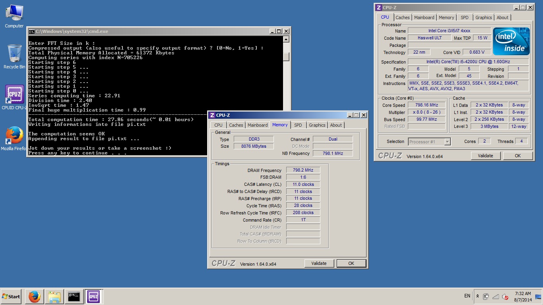Open Memory tab in right CPU-Z window
This screenshot has height=305, width=543.
click(446, 17)
